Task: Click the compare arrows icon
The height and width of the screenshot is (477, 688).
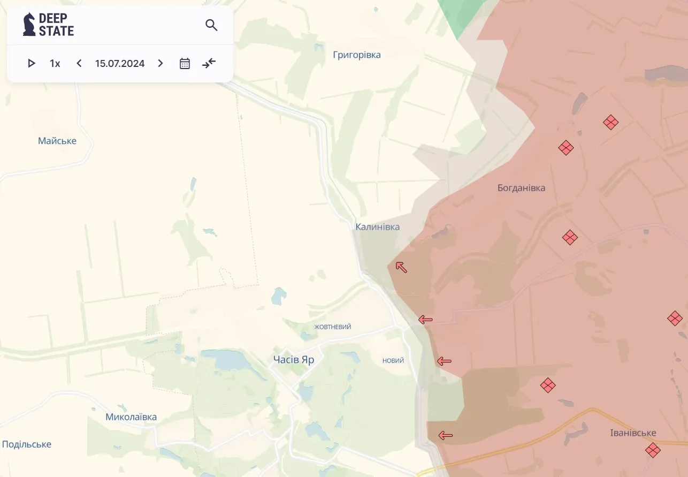Action: point(209,63)
